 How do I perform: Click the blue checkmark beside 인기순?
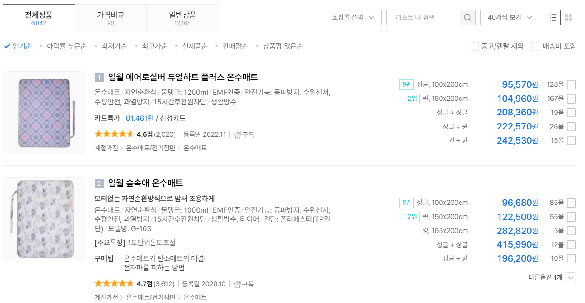[x=6, y=46]
